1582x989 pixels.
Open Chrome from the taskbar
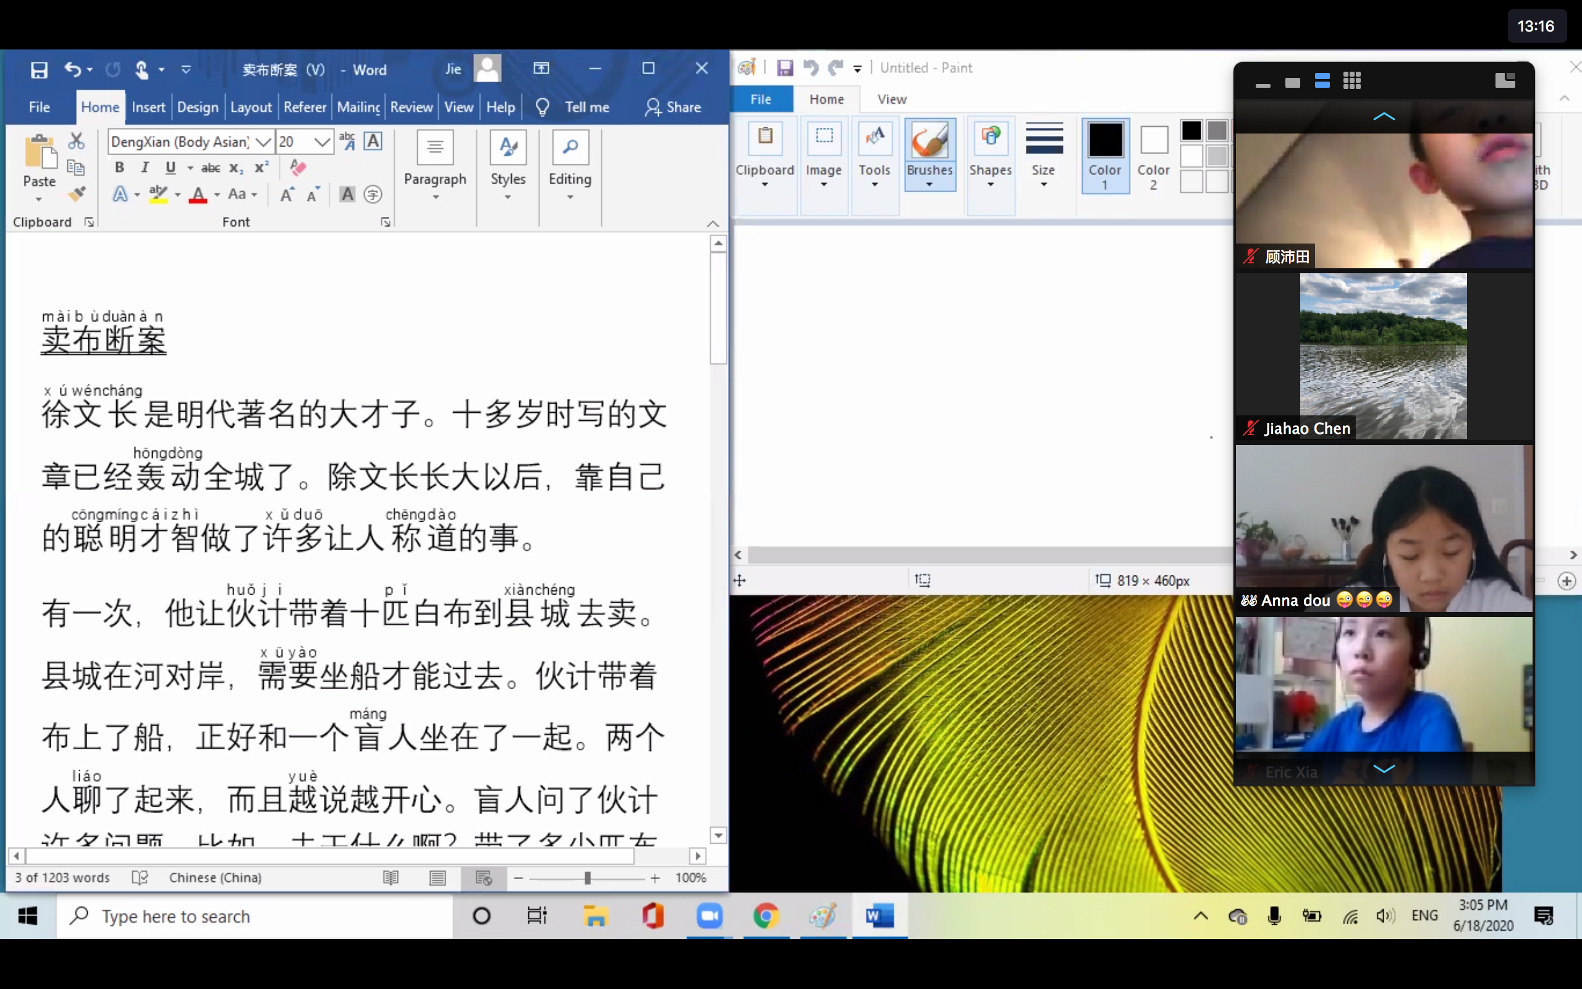[x=766, y=915]
